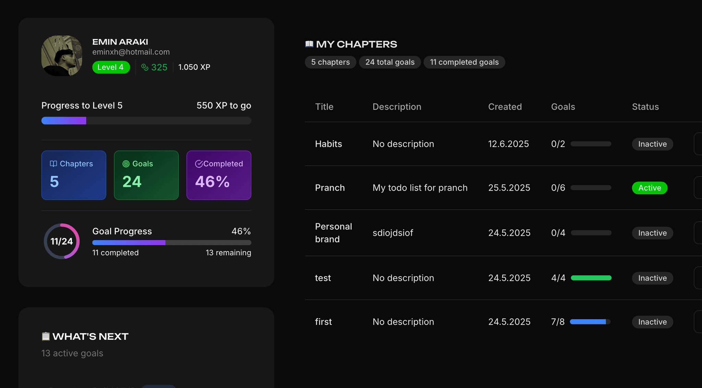Toggle the Inactive status on test chapter
This screenshot has height=388, width=702.
coord(652,278)
